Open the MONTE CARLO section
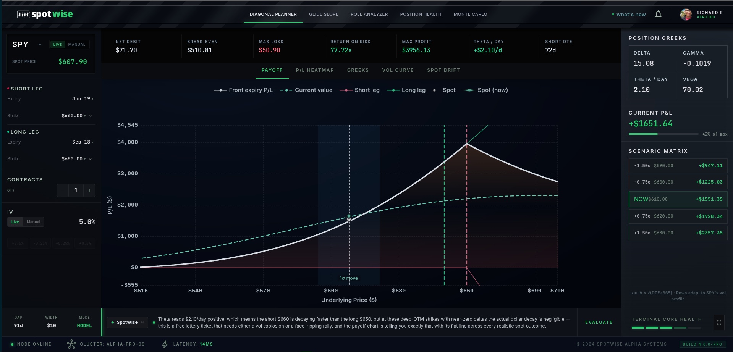 [470, 14]
